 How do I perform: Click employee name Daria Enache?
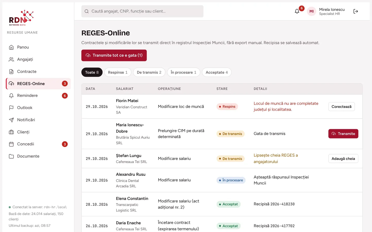[128, 223]
